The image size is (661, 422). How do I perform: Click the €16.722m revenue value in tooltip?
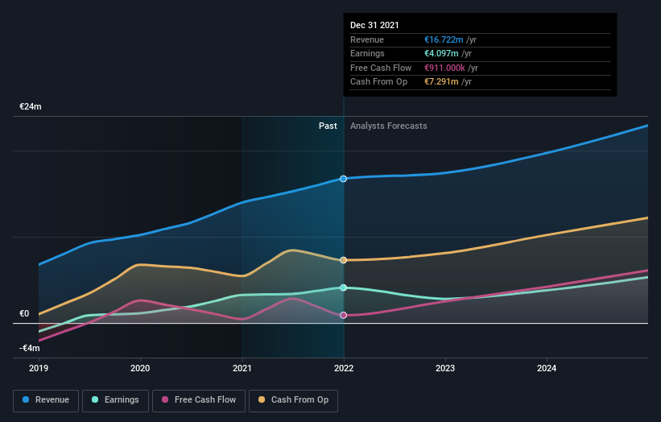pos(444,39)
